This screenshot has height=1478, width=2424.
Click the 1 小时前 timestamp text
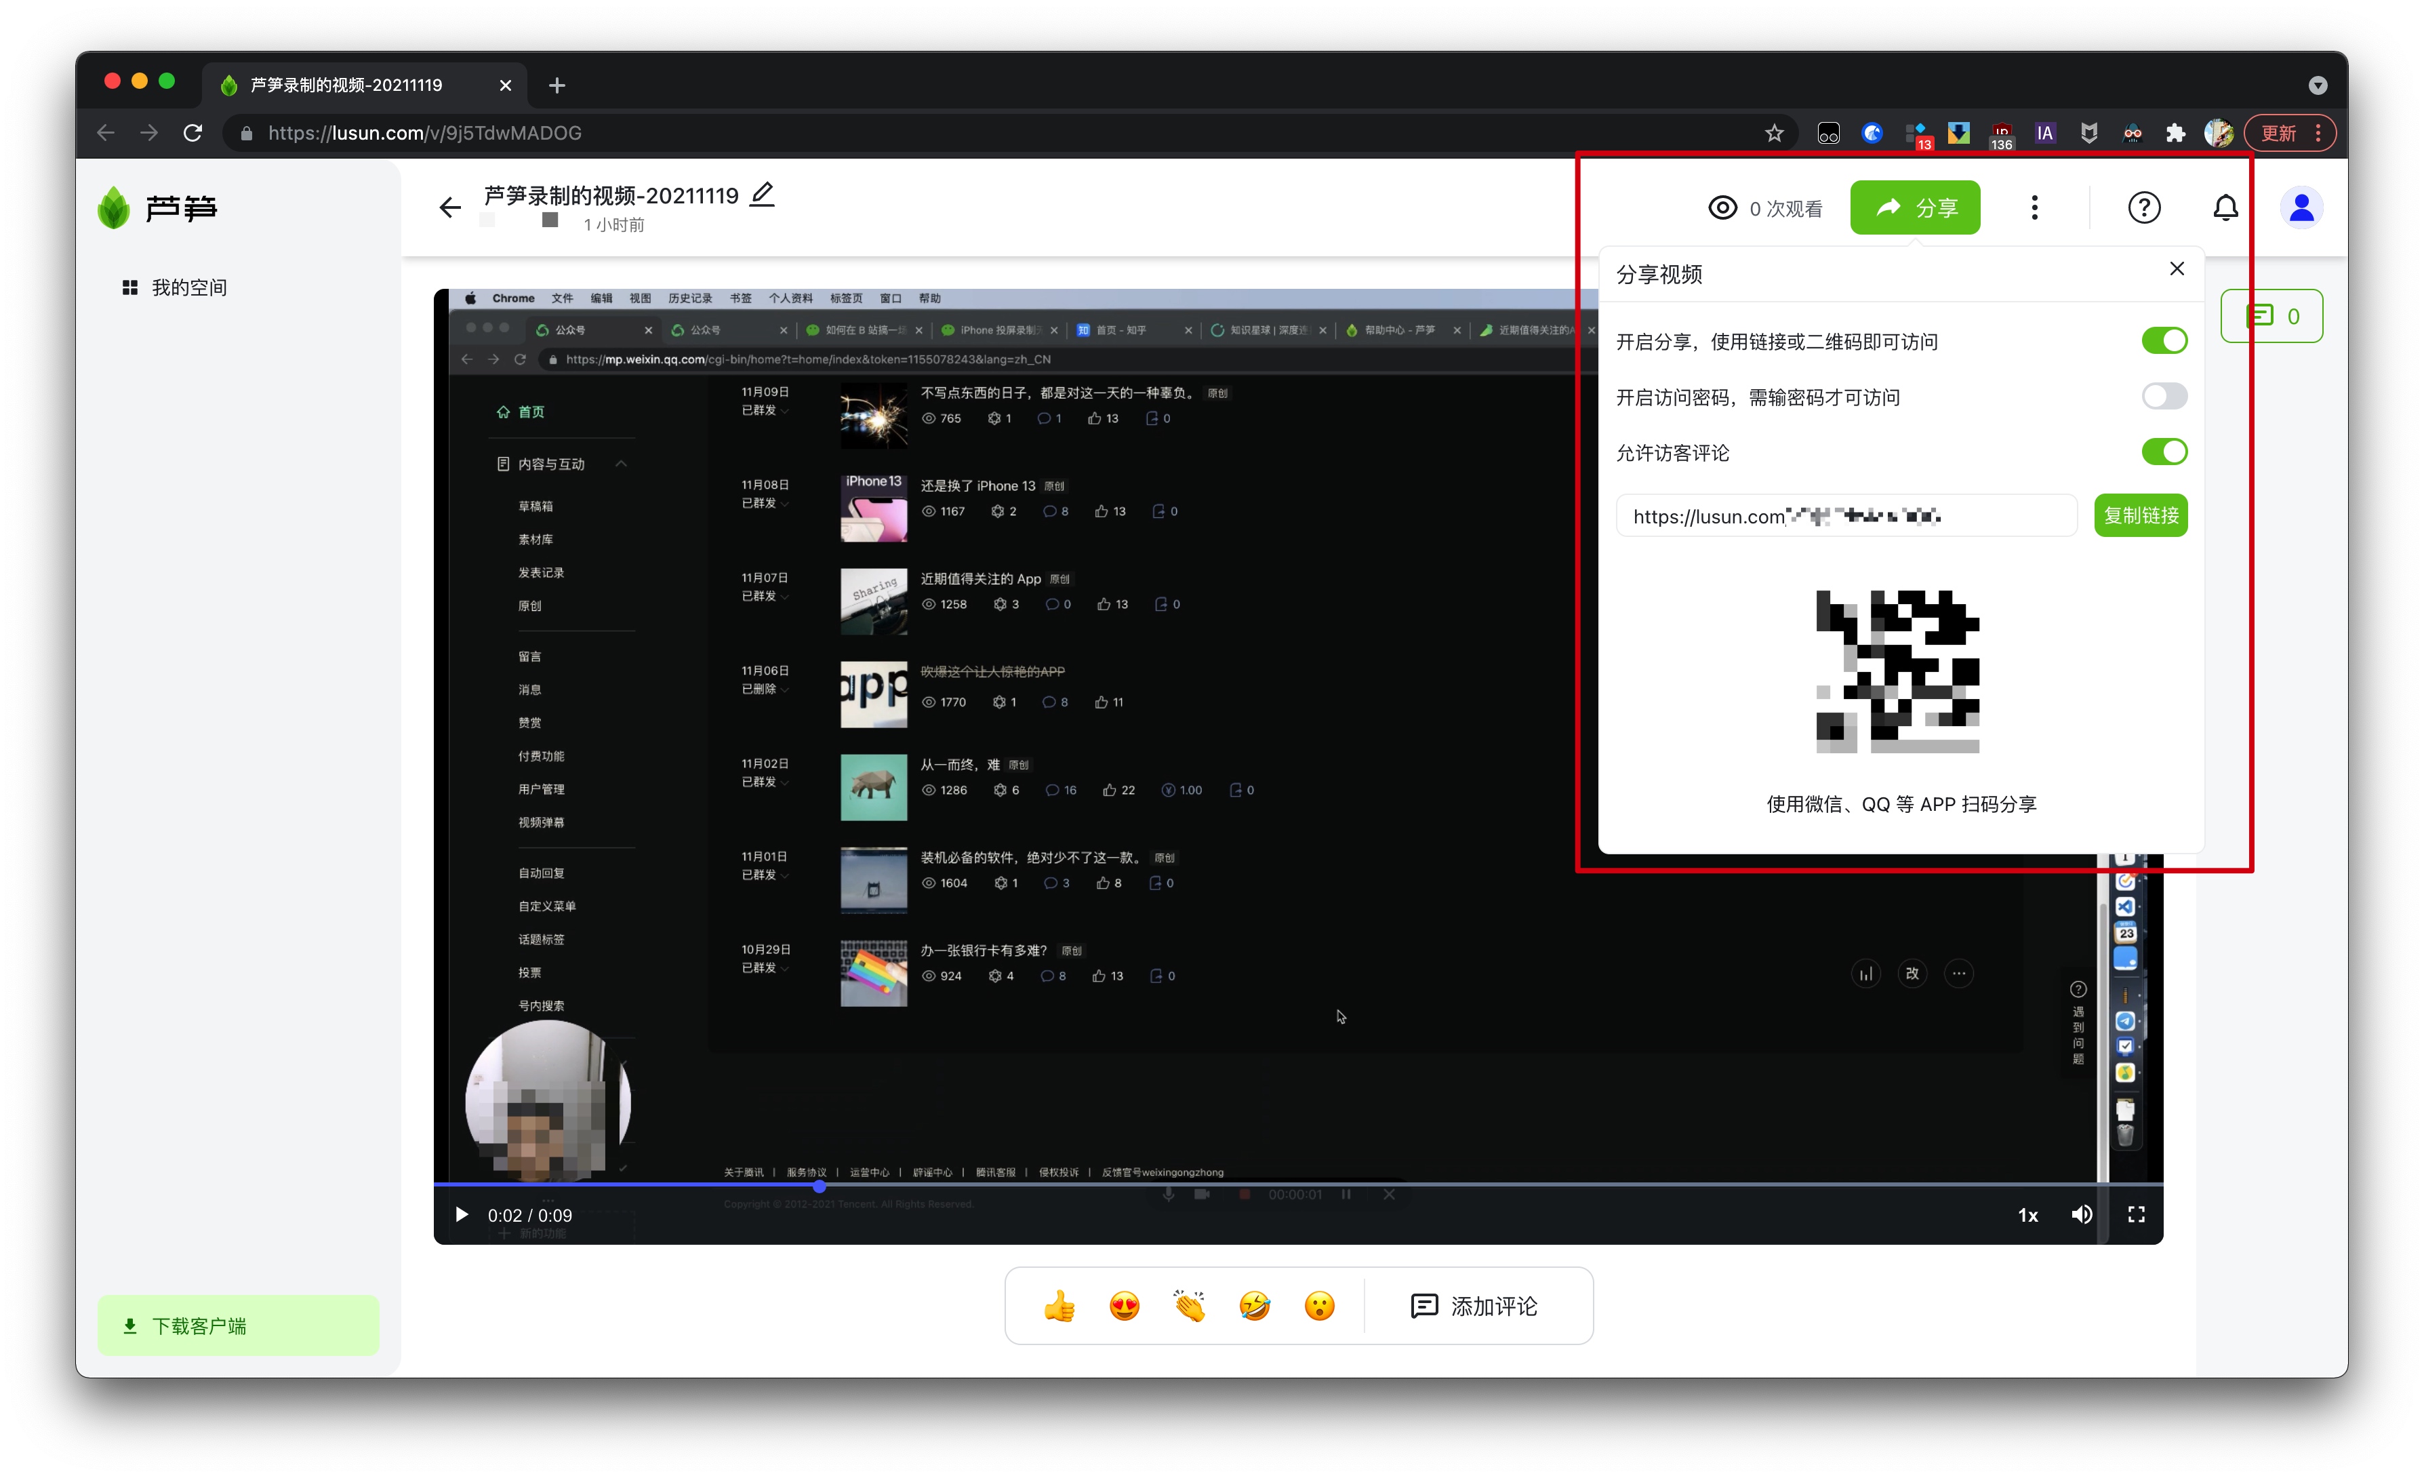tap(614, 224)
